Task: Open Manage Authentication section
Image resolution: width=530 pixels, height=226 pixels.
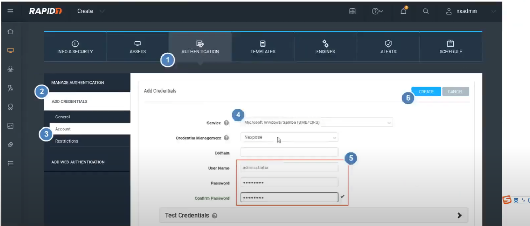Action: pos(87,83)
